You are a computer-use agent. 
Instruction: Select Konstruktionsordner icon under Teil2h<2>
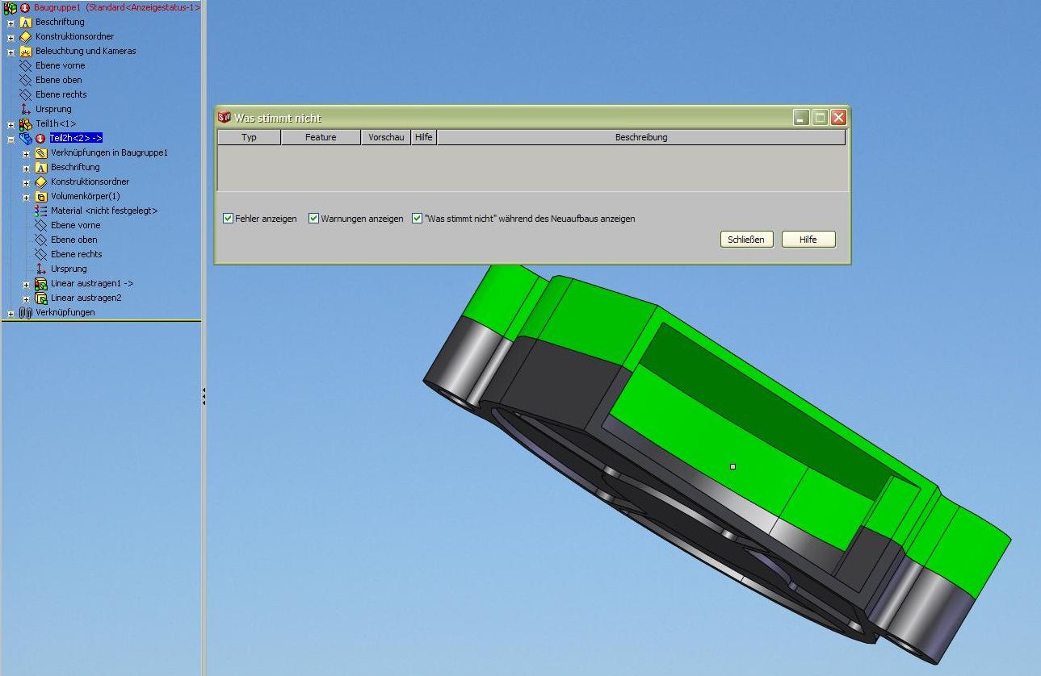coord(41,182)
